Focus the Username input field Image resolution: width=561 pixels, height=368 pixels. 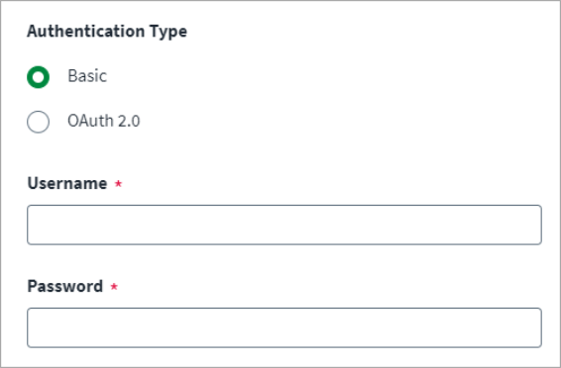click(284, 225)
